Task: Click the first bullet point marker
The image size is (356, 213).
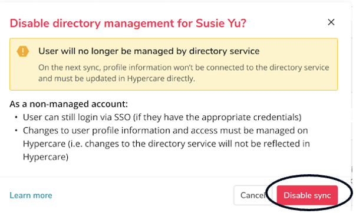Action: (16, 117)
